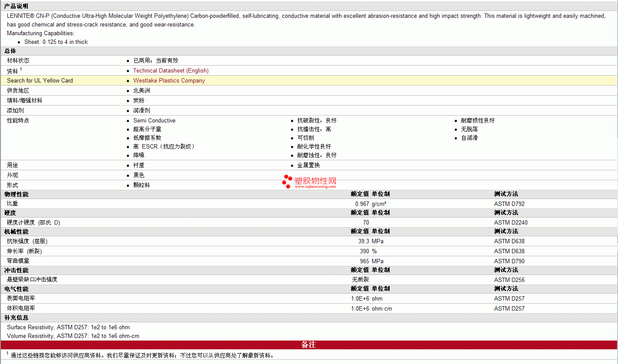Click the '体积电阻率' row label
The width and height of the screenshot is (618, 364).
click(21, 308)
